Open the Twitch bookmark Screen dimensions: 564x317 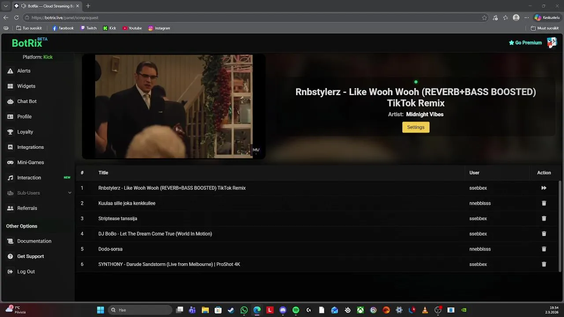(89, 28)
